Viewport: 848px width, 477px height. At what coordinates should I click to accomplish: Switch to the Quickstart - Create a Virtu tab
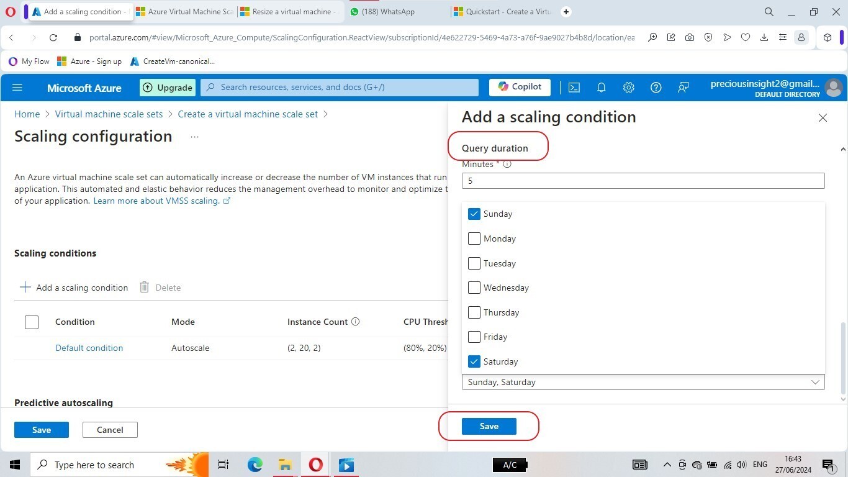coord(503,12)
